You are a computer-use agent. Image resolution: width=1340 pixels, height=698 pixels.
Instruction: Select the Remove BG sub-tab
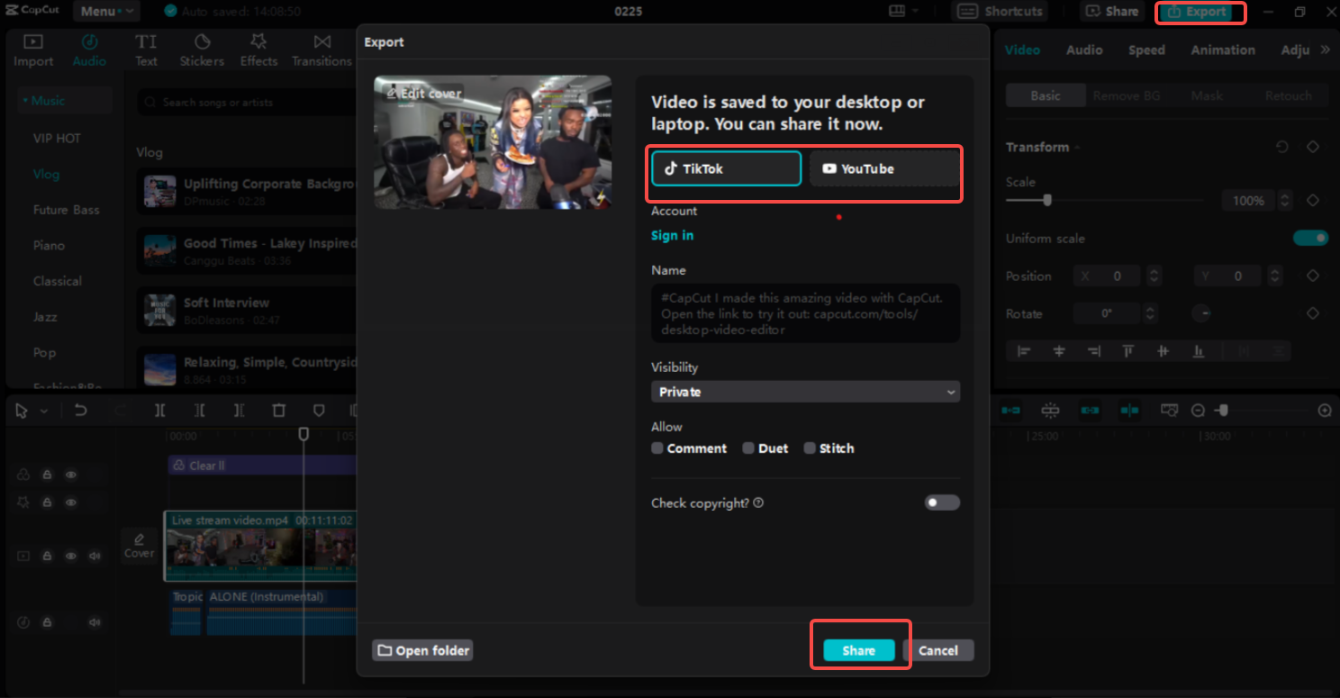coord(1126,95)
